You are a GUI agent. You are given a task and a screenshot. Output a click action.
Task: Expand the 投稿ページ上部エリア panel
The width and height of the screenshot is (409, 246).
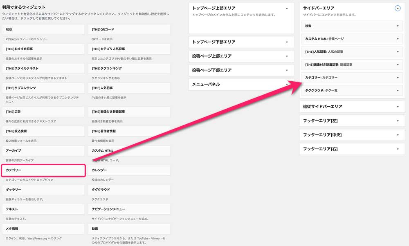coord(287,56)
